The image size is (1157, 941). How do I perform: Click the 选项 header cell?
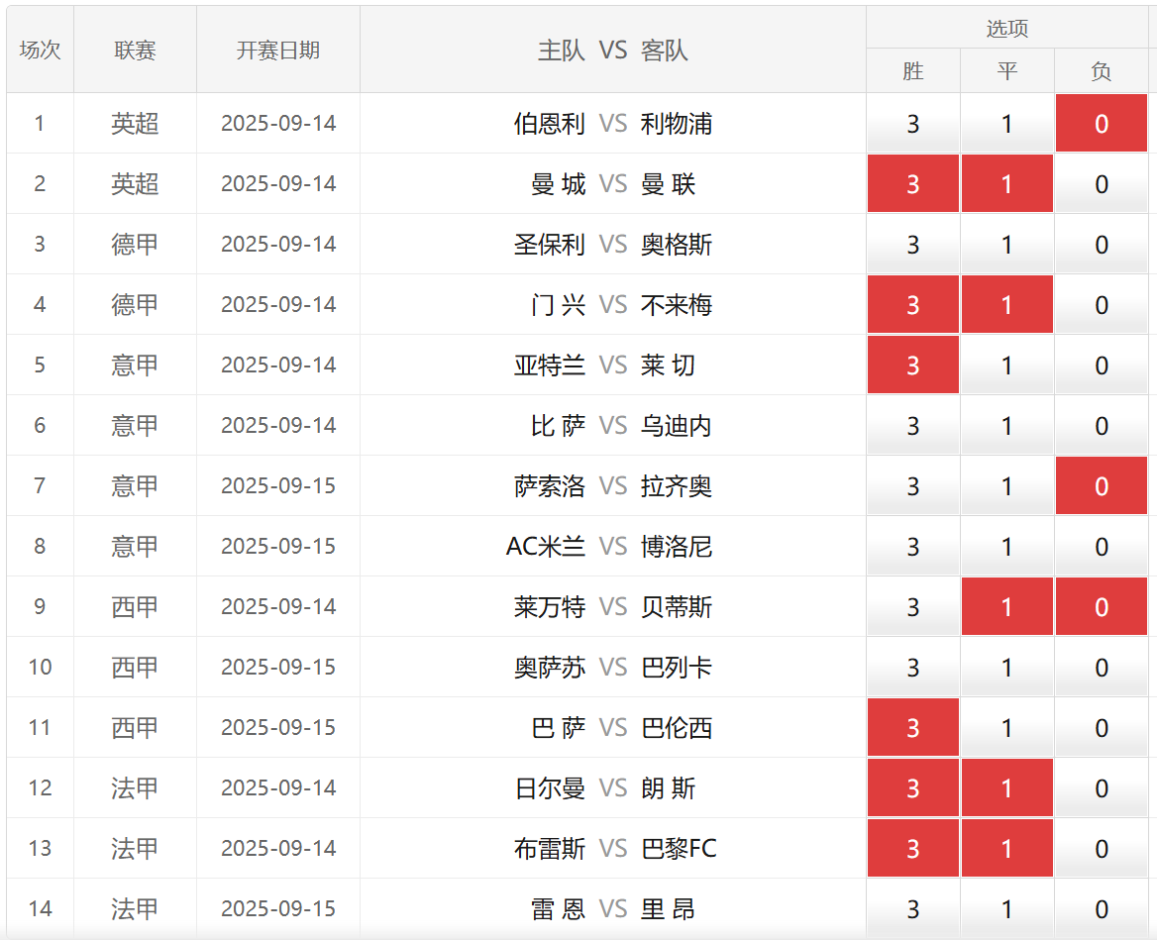pyautogui.click(x=1007, y=28)
